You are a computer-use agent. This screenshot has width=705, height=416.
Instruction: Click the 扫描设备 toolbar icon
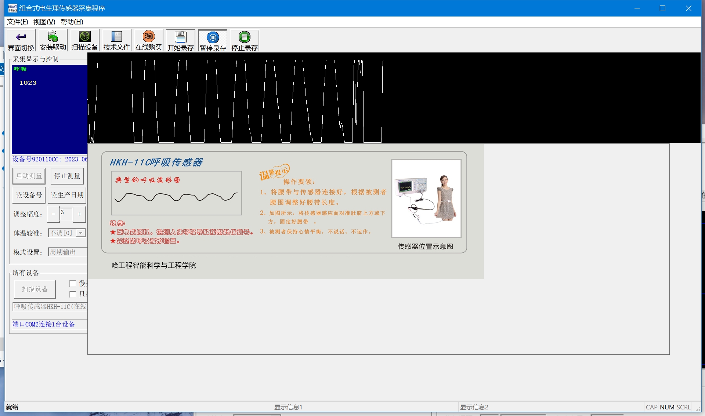85,37
